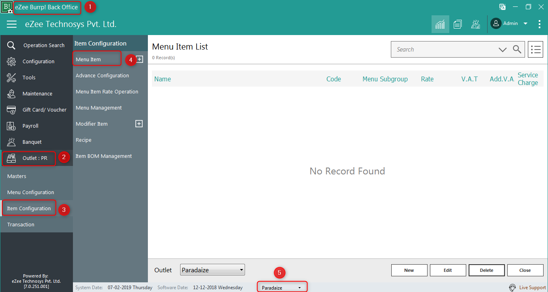Open the reports document icon in header
Screen dimensions: 548x292
(457, 24)
